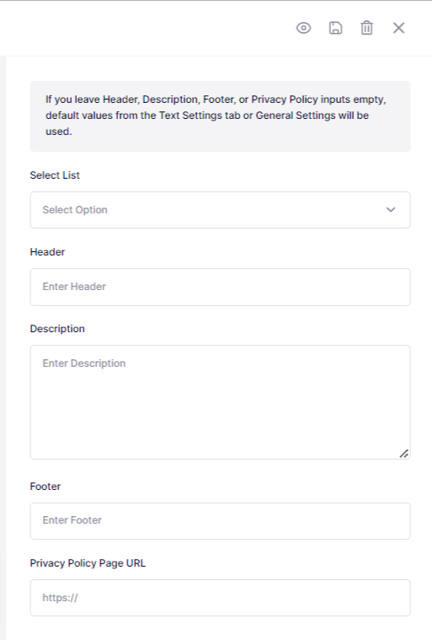
Task: Click the Select List field label
Action: 55,175
